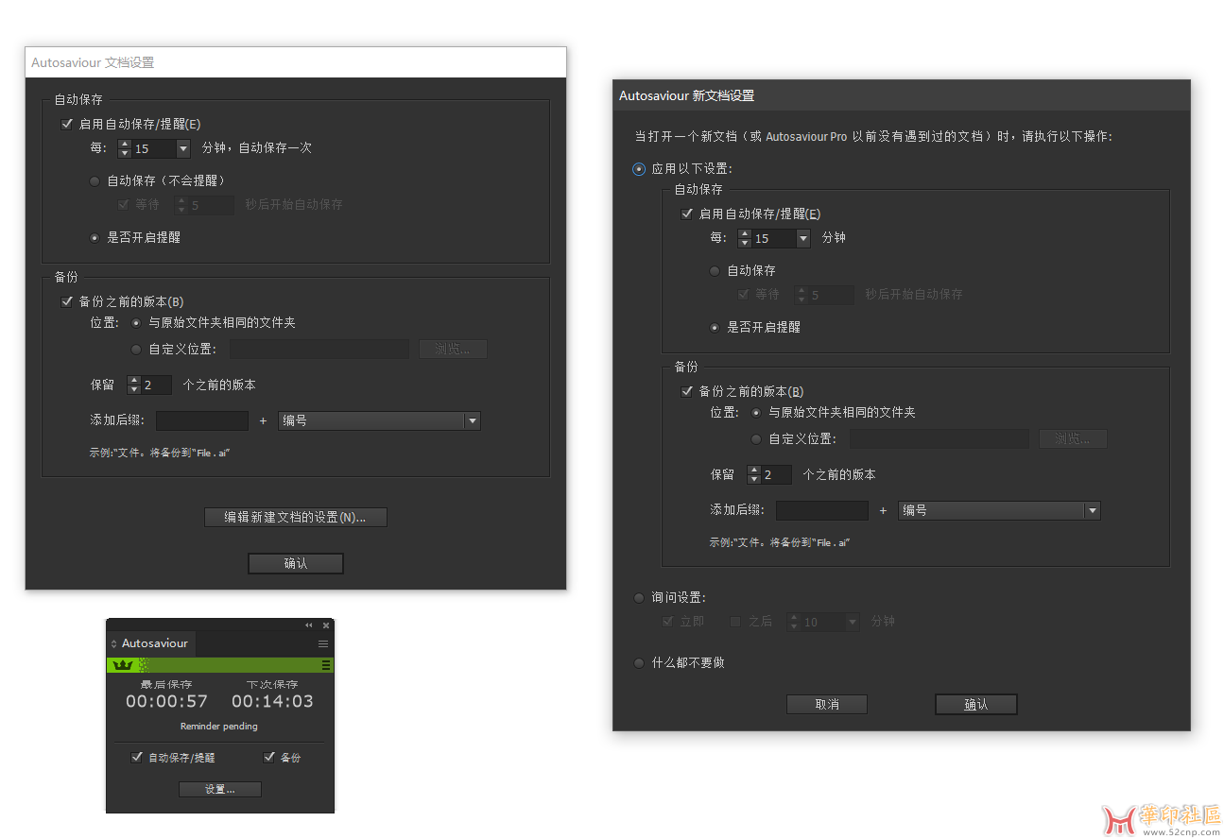Image resolution: width=1224 pixels, height=839 pixels.
Task: Toggle 启用自动保存/提醒 in 新文档设置 dialog
Action: coord(687,214)
